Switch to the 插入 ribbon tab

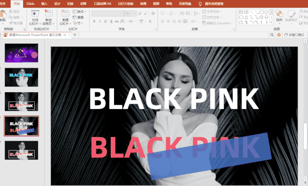(x=44, y=4)
